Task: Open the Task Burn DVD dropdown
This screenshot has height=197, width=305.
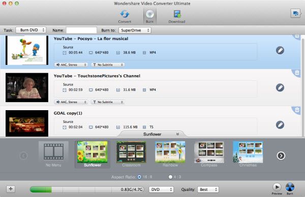Action: (x=30, y=30)
